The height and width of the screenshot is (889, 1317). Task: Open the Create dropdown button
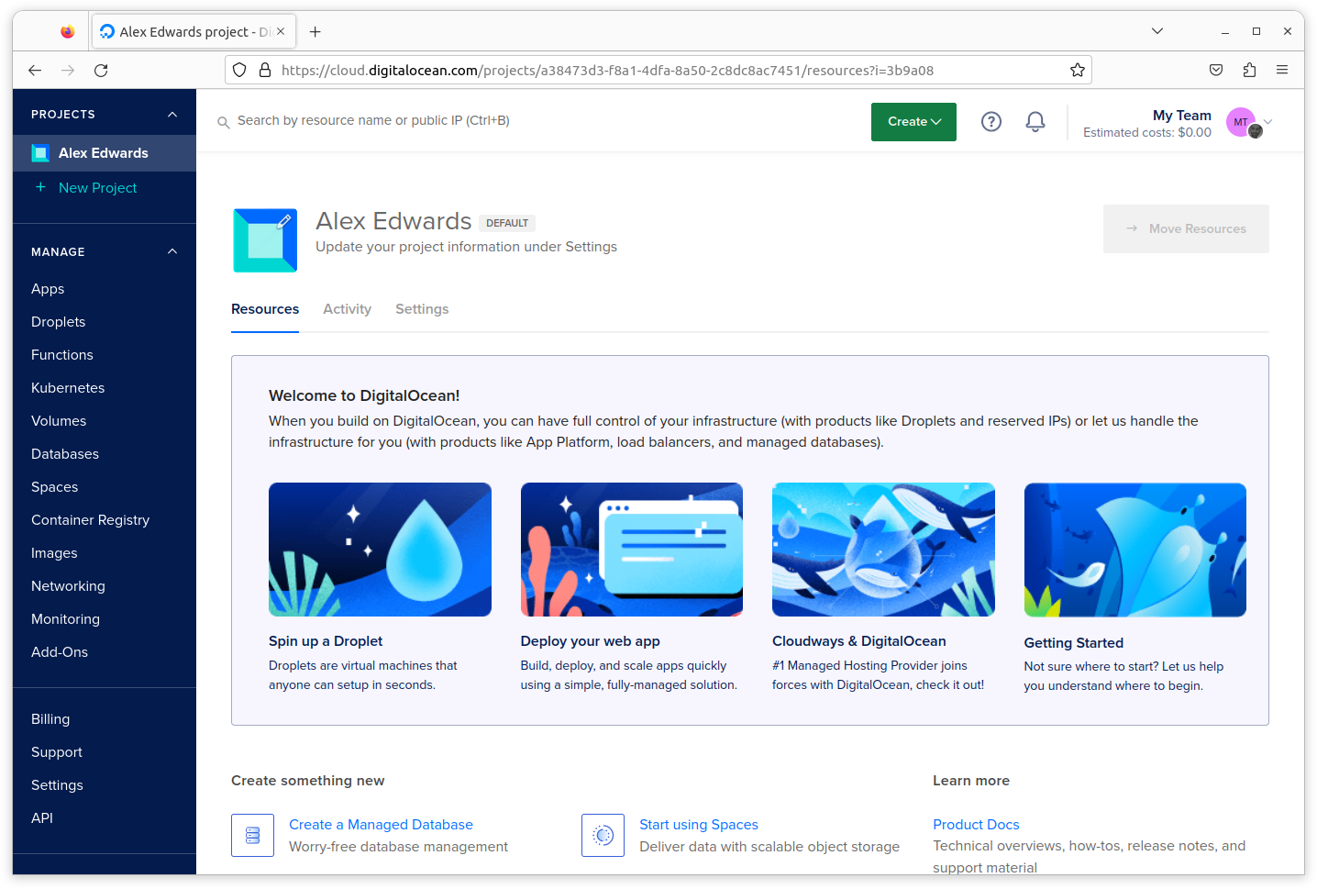913,122
